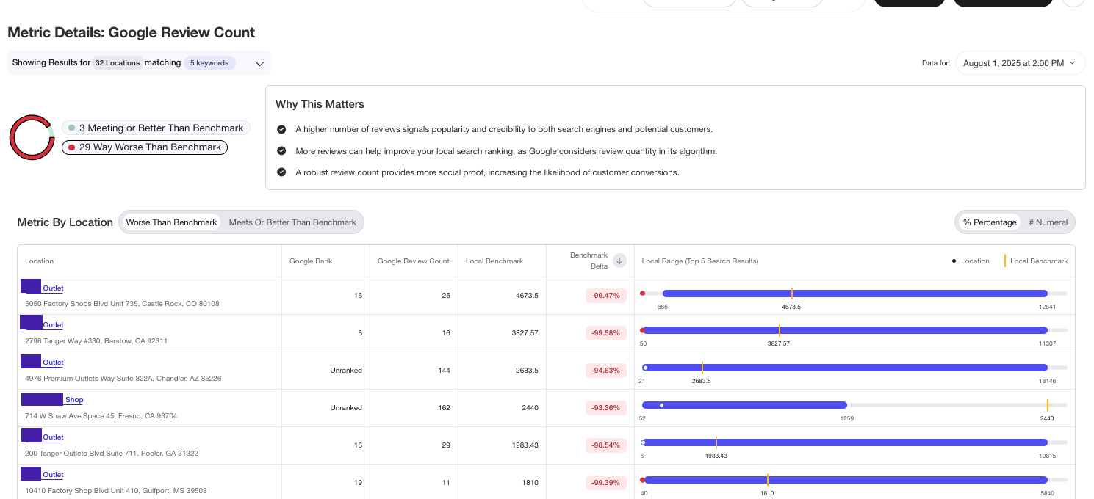Image resolution: width=1094 pixels, height=499 pixels.
Task: Select the Worse Than Benchmark tab
Action: coord(171,222)
